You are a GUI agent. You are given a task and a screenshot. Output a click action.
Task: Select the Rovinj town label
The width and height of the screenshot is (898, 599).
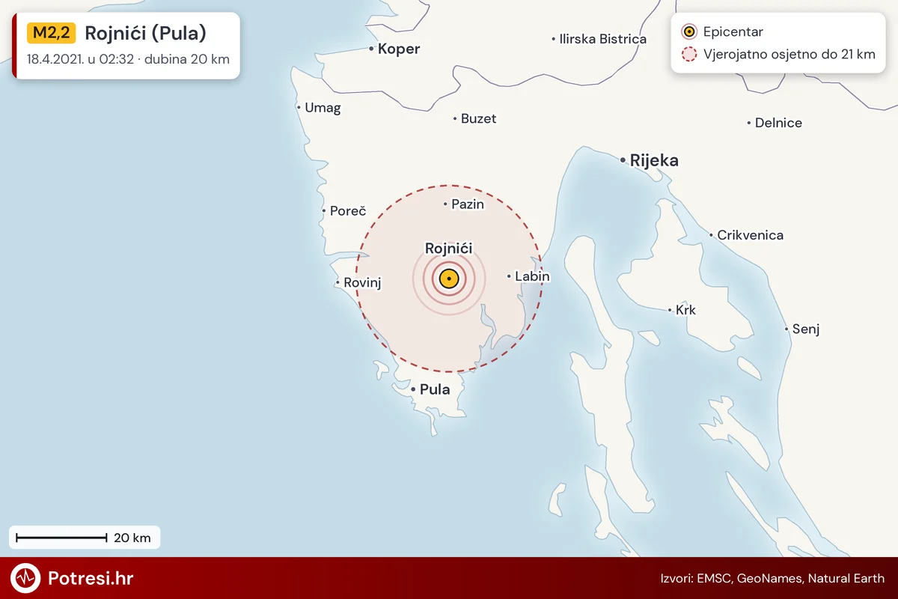click(362, 282)
